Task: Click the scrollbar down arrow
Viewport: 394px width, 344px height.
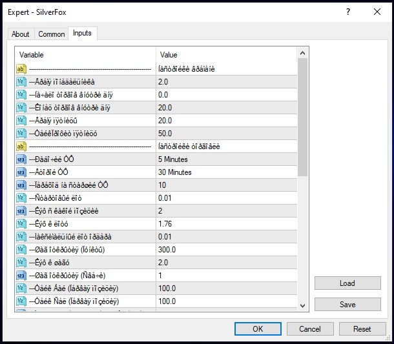Action: 302,305
